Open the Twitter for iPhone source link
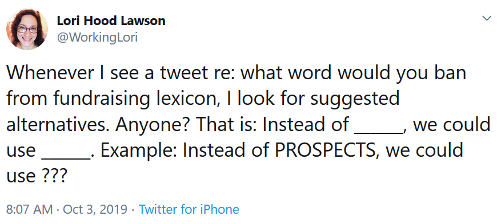Image resolution: width=501 pixels, height=224 pixels. click(x=189, y=209)
